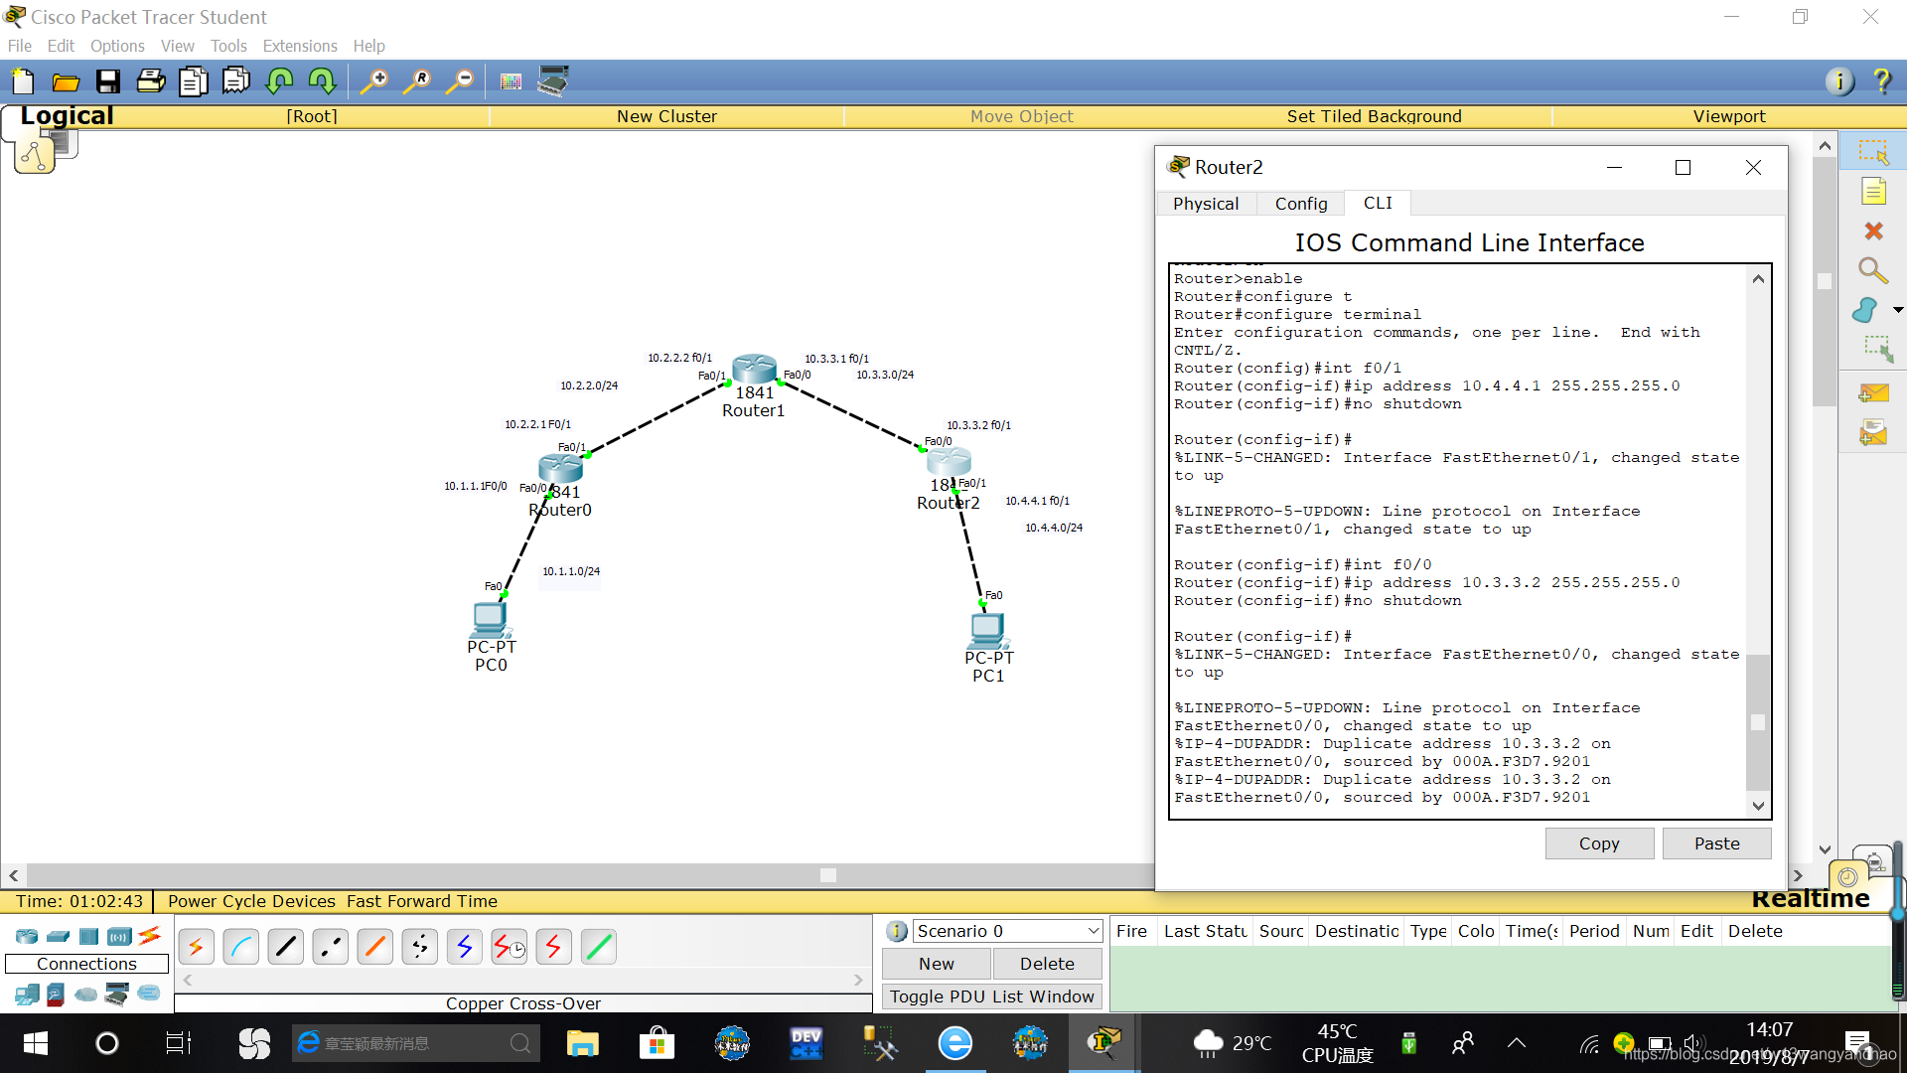Open the Extensions menu

tap(299, 46)
